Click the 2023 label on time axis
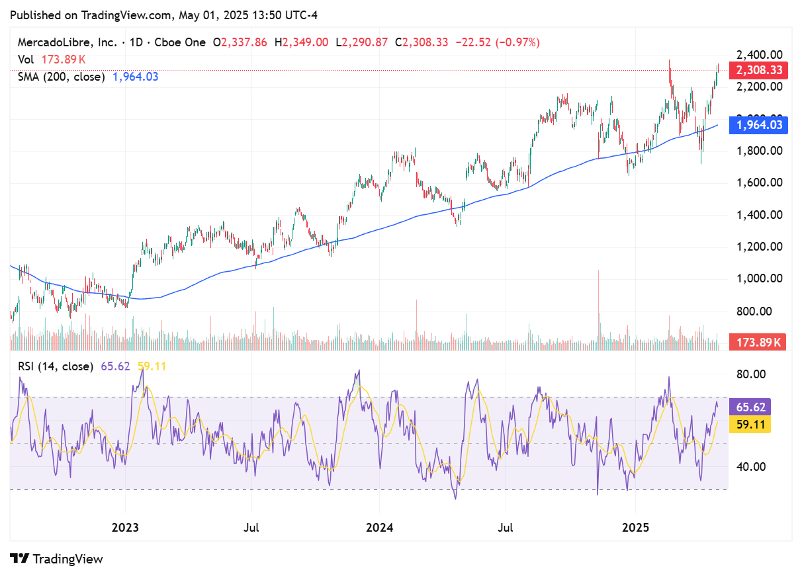The width and height of the screenshot is (802, 576). 125,528
